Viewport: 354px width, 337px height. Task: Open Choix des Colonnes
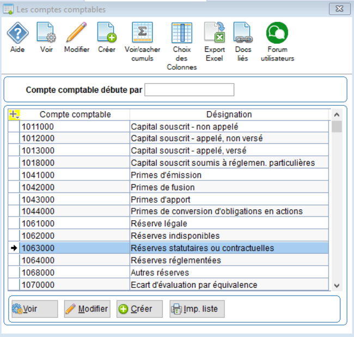(182, 34)
